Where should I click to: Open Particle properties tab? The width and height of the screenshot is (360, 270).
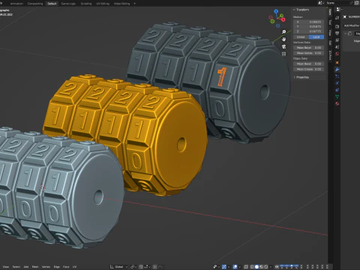pos(337,76)
